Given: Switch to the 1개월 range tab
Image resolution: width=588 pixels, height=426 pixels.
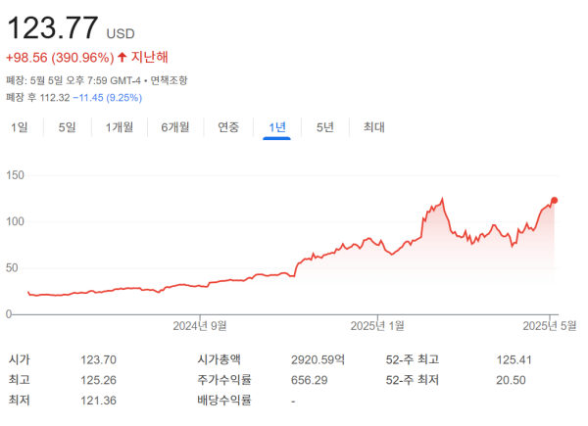Looking at the screenshot, I should tap(120, 127).
